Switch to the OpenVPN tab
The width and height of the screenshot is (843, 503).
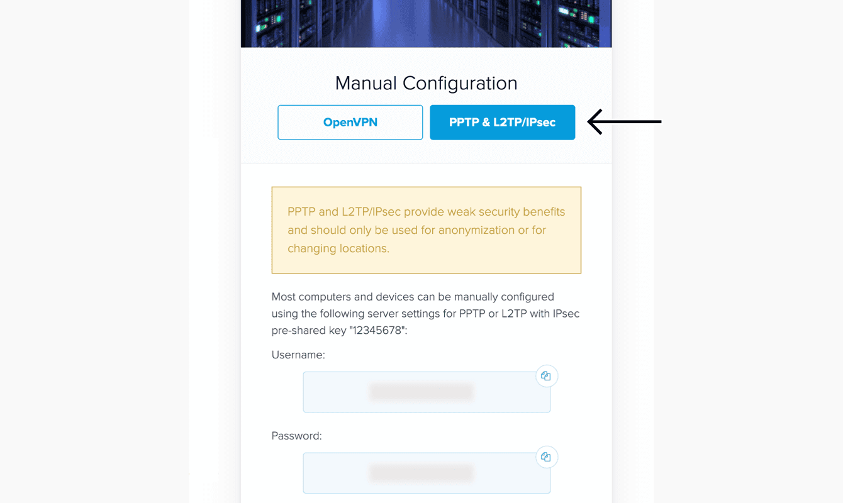(350, 122)
